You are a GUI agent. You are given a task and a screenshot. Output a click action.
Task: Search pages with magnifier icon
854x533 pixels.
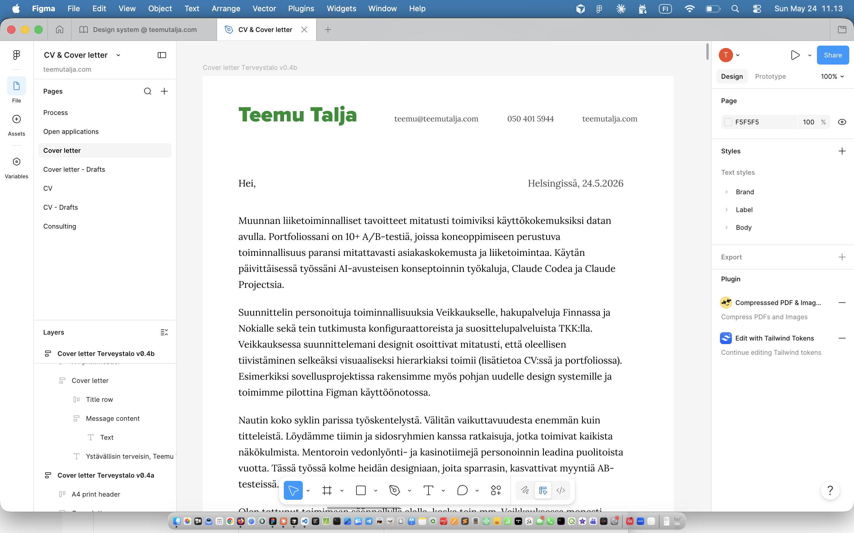pos(147,91)
